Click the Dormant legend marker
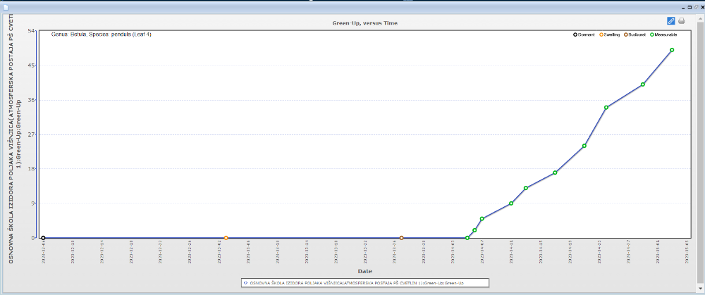 click(575, 34)
